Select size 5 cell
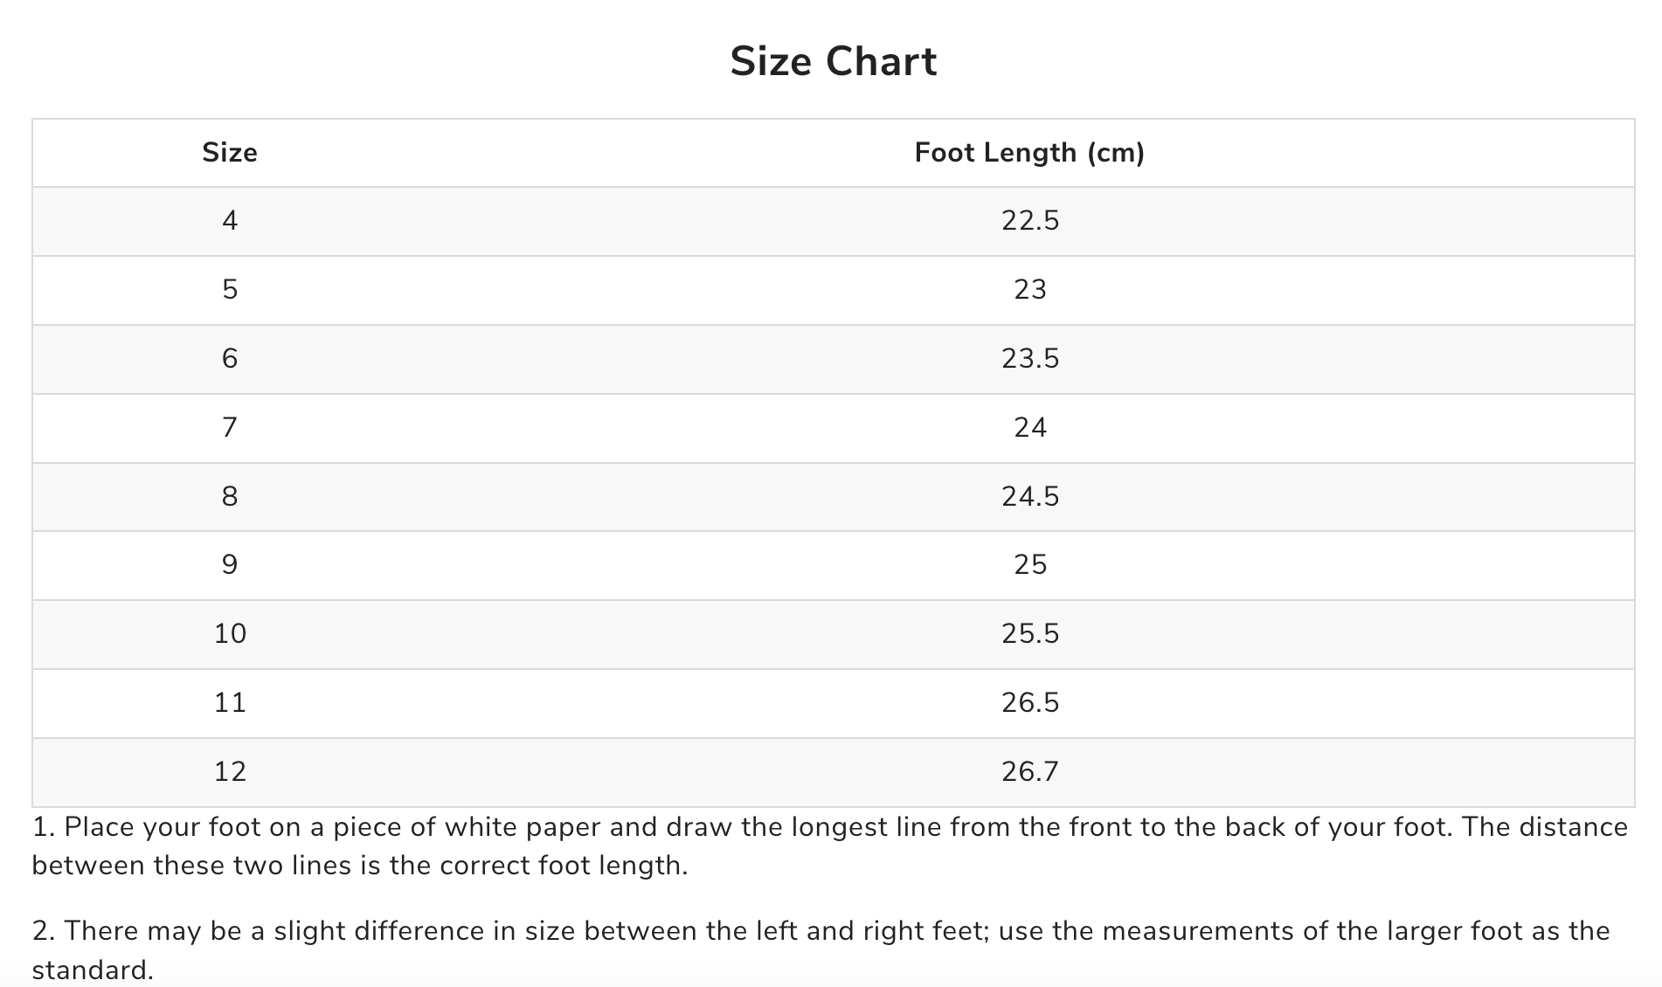The image size is (1662, 987). (230, 290)
